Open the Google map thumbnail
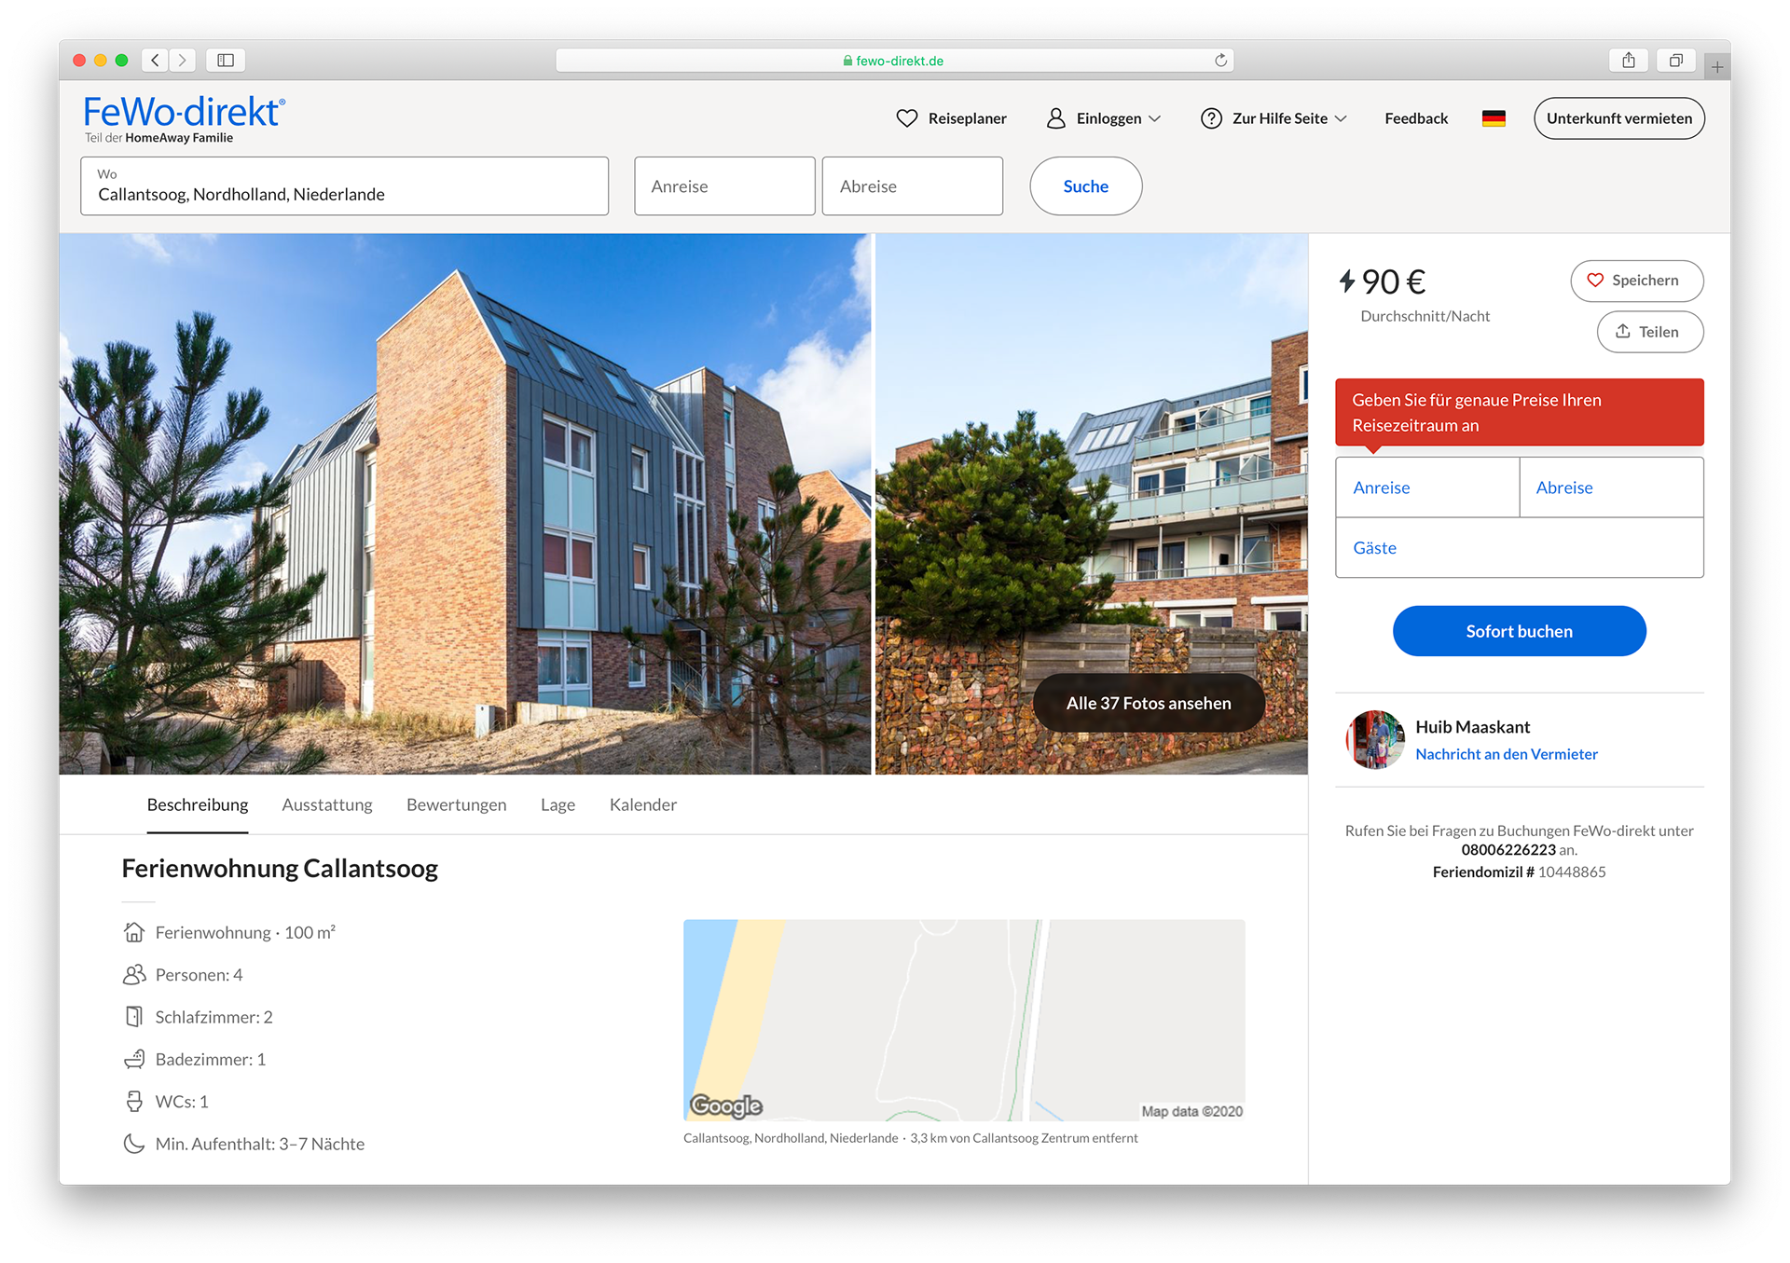 point(963,1020)
